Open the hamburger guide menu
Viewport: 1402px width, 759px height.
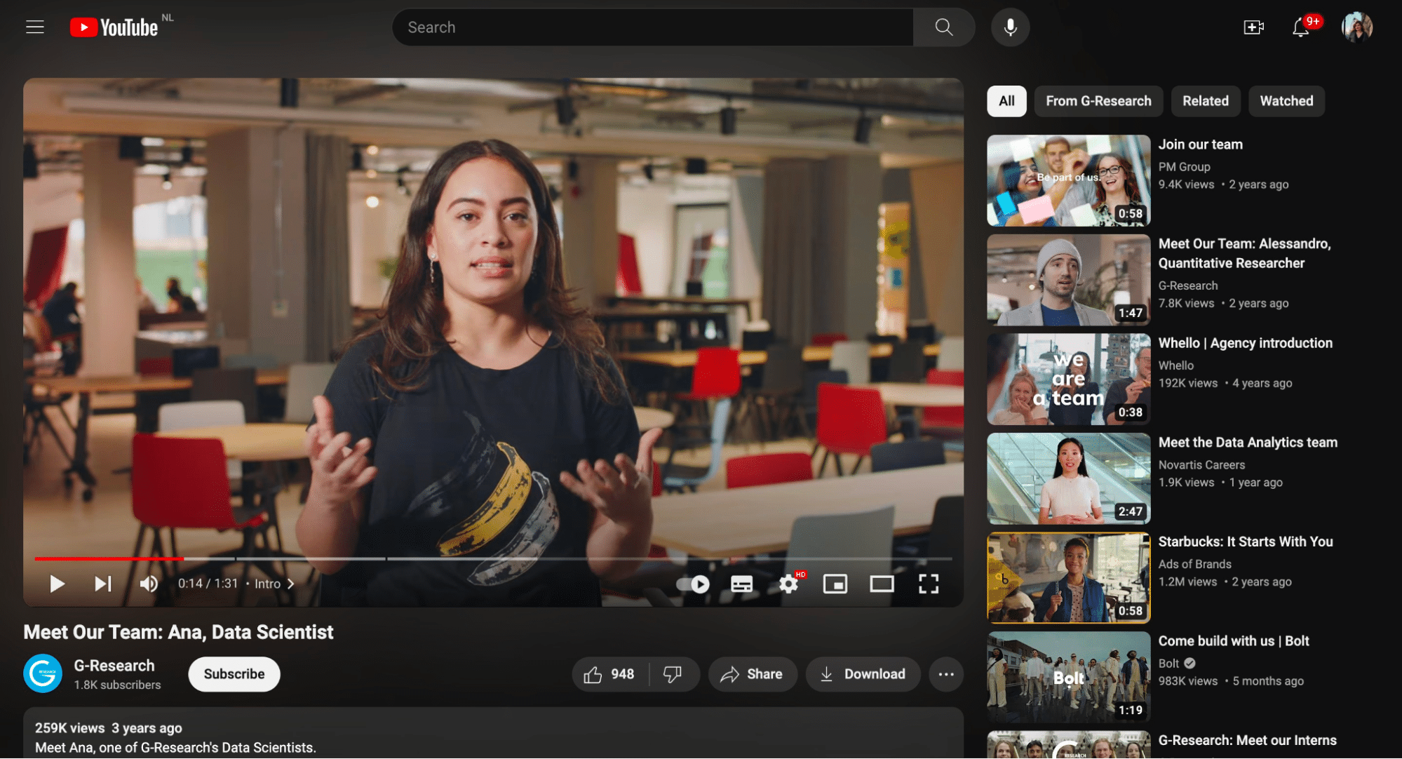(34, 27)
